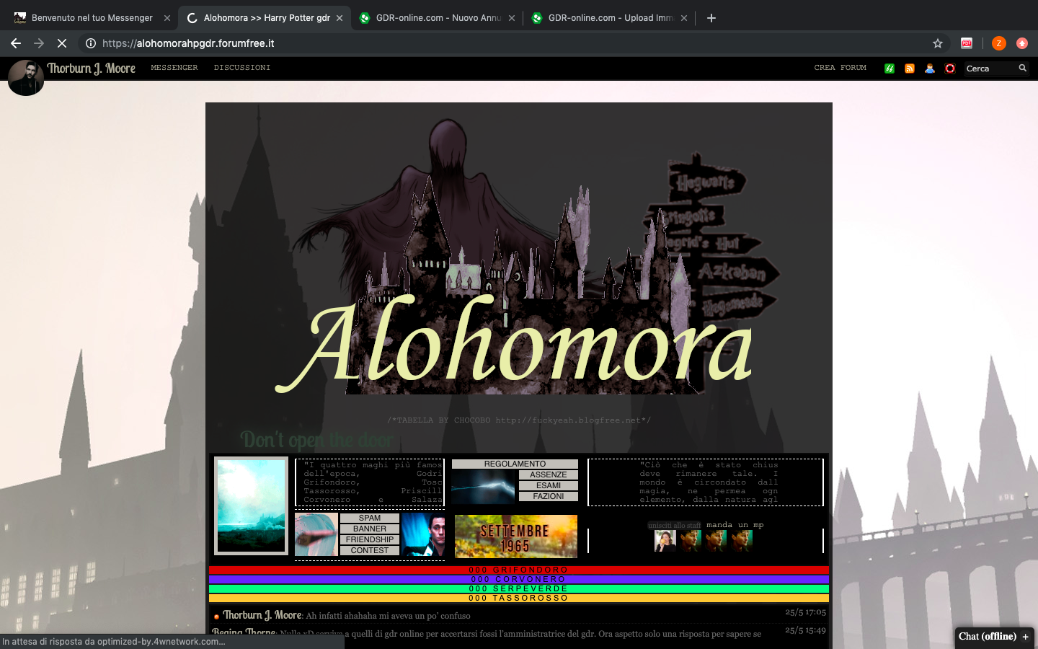Click the 25/5 17:05 message timestamp
Image resolution: width=1038 pixels, height=649 pixels.
click(805, 612)
